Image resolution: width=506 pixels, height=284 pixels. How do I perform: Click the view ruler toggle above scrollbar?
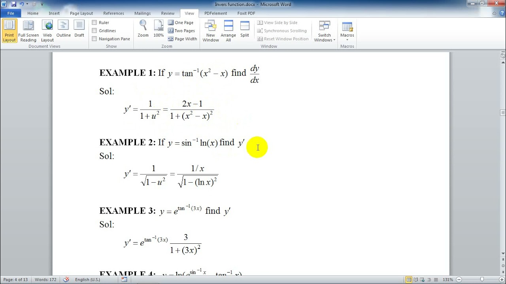click(x=503, y=56)
